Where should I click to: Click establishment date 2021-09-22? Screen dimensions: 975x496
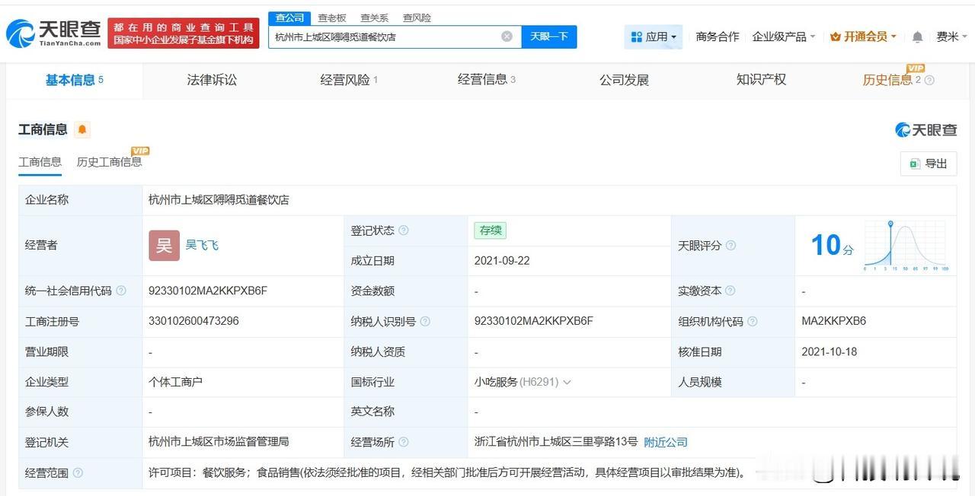click(x=502, y=261)
